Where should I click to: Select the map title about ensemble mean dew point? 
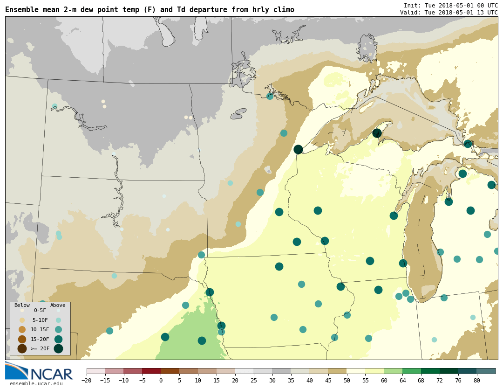click(x=150, y=10)
